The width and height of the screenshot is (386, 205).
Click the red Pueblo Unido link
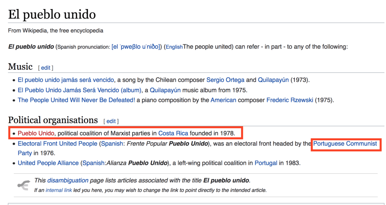click(36, 133)
